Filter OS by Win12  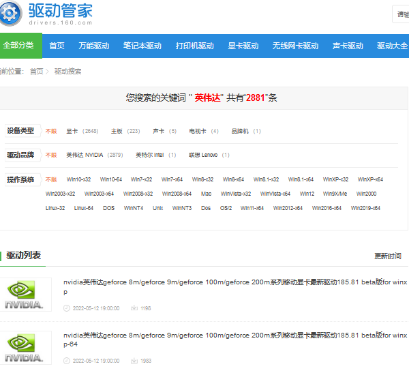[307, 194]
